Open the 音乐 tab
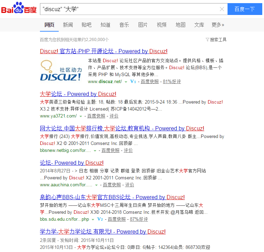Image resolution: width=264 pixels, height=252 pixels. point(124,25)
